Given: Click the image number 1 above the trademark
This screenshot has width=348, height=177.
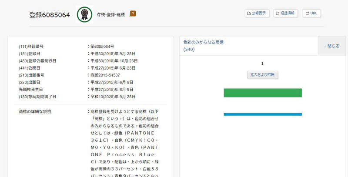Looking at the screenshot, I should click(x=262, y=63).
